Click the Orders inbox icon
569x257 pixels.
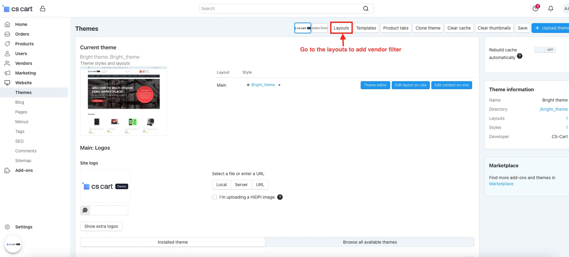7,34
